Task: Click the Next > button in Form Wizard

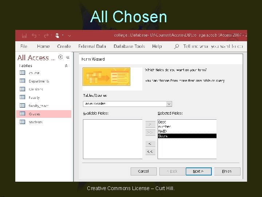Action: click(199, 171)
